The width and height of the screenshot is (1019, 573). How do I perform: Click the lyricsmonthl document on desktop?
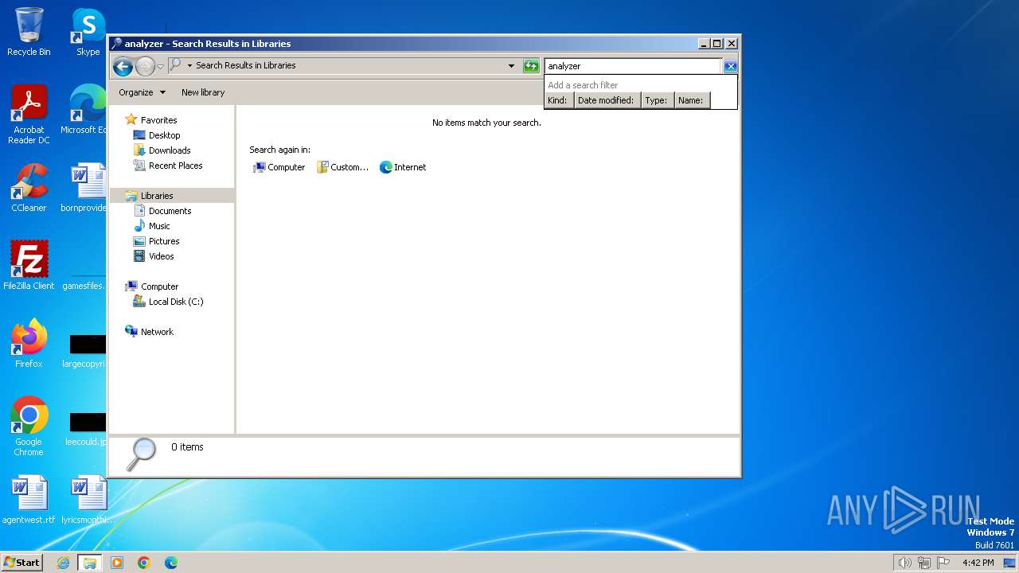[x=88, y=500]
